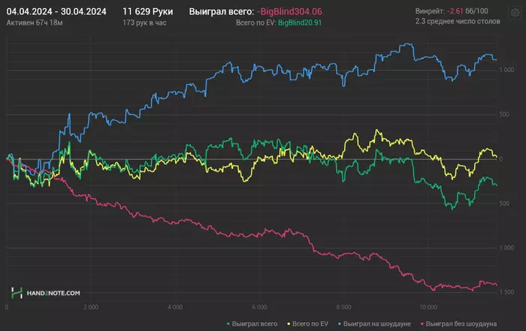Open the graph settings gear icon
This screenshot has height=331, width=526.
[x=515, y=13]
